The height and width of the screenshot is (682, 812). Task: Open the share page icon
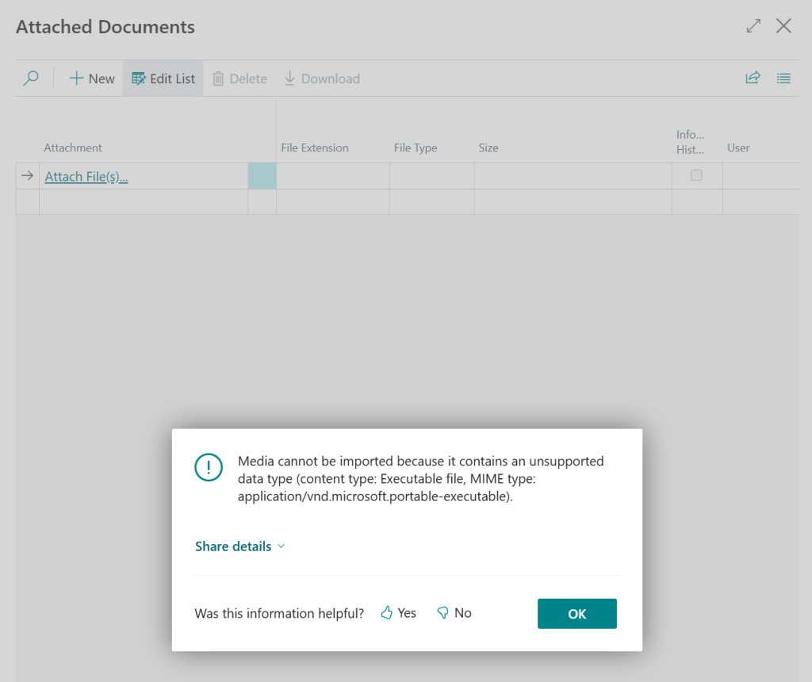753,78
